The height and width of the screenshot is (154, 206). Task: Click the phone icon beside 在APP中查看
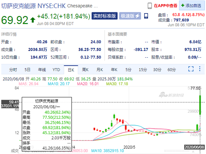150,6
